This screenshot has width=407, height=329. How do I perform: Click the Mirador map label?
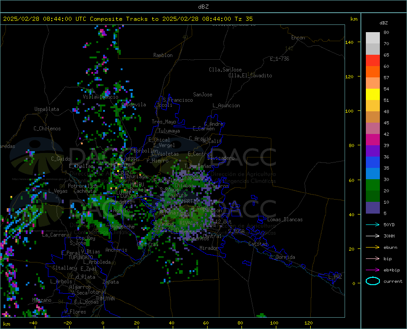click(x=209, y=248)
